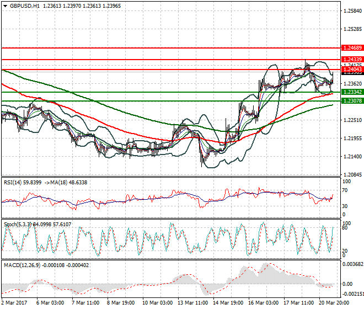This screenshot has width=364, height=309.
Task: Click the RSI(14) indicator label
Action: (13, 183)
